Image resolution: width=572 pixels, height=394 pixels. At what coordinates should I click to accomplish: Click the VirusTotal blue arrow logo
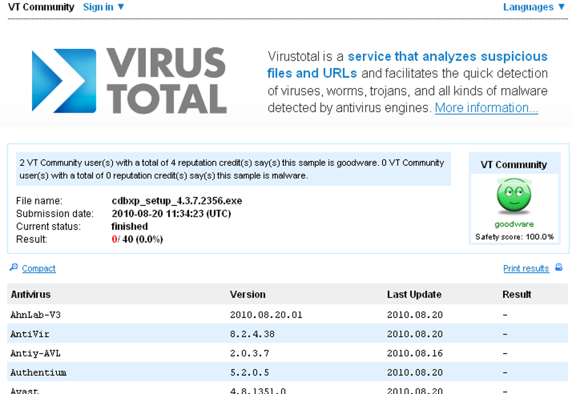click(x=64, y=81)
